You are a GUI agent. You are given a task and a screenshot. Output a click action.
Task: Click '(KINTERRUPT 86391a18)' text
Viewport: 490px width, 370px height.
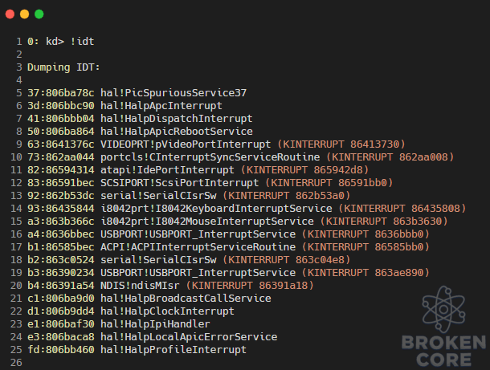tap(250, 286)
